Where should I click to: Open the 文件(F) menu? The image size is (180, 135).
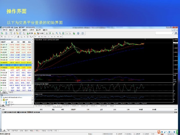5,30
